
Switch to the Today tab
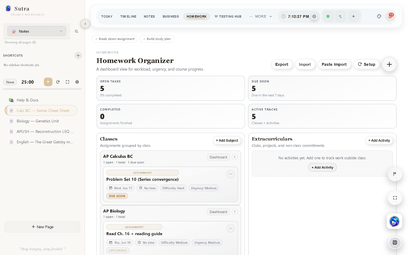[x=107, y=16]
